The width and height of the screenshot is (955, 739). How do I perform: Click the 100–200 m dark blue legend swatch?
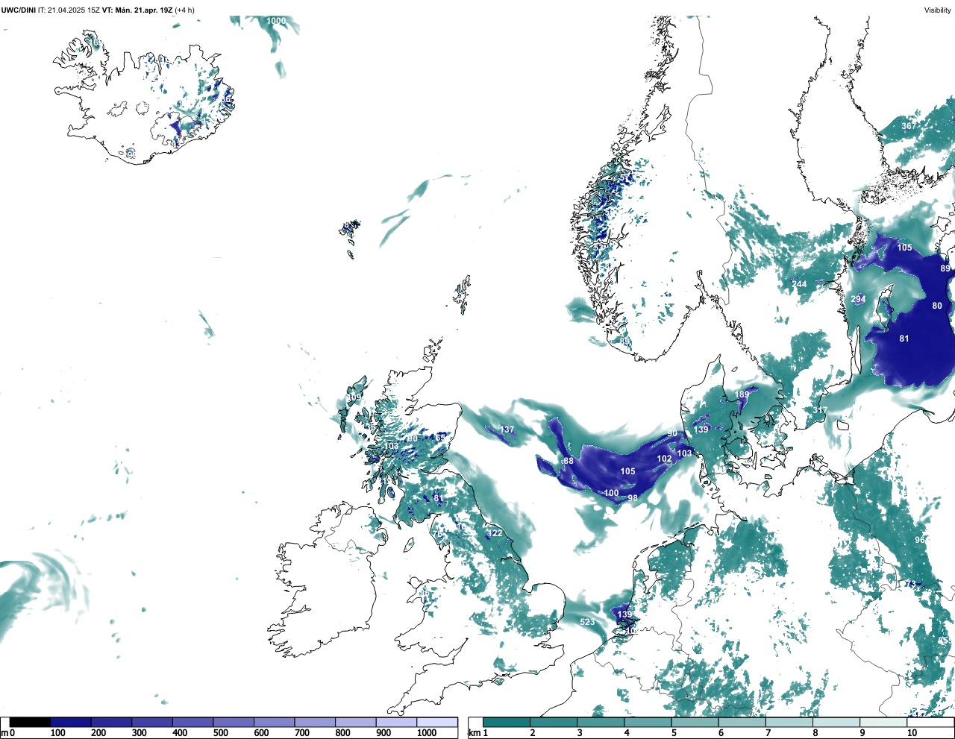[x=71, y=722]
